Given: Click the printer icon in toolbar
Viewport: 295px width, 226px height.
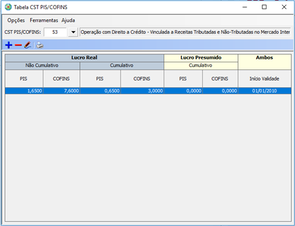Looking at the screenshot, I should pos(40,45).
